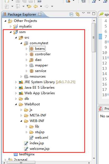Select the index.jsp file name
109x164 pixels.
[x=37, y=143]
